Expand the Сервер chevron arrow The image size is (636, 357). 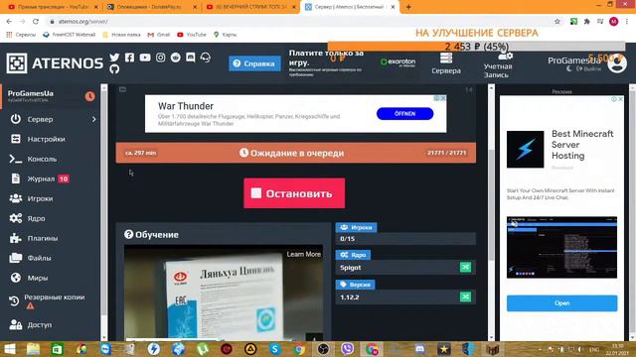tap(93, 119)
